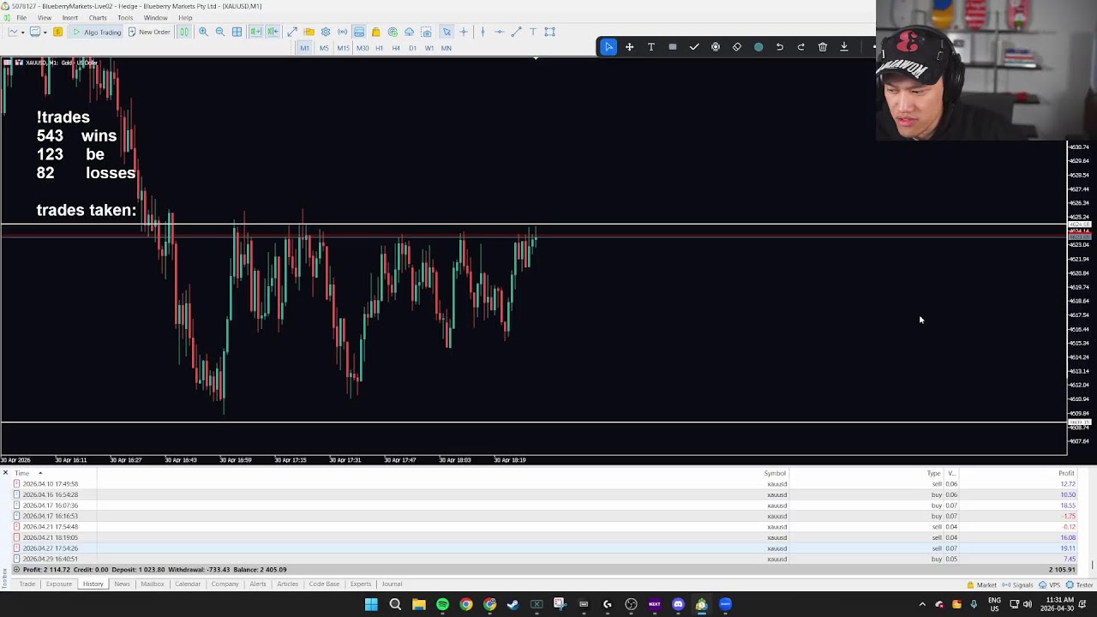Draw a vertical line tool
The width and height of the screenshot is (1097, 617).
(x=483, y=32)
